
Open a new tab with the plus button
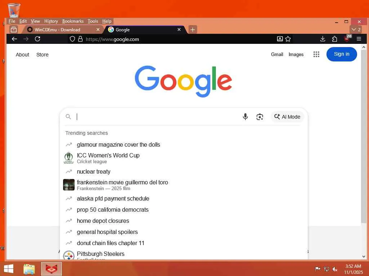point(192,29)
